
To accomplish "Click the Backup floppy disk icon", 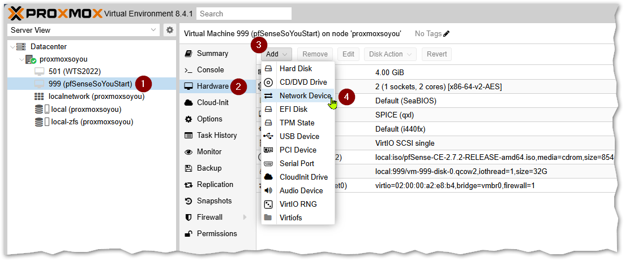I will [x=189, y=168].
